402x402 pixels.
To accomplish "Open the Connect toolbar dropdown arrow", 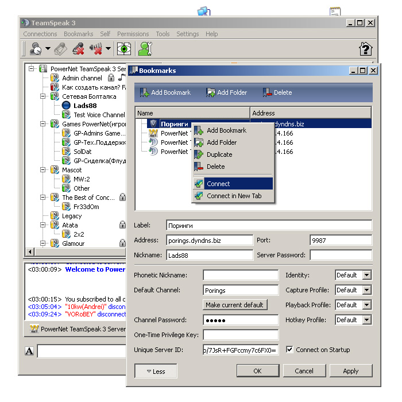I will click(48, 48).
